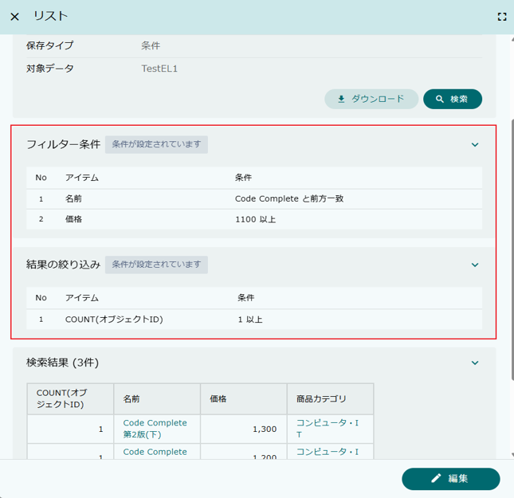Click the TestEL1 target data value

pyautogui.click(x=159, y=69)
